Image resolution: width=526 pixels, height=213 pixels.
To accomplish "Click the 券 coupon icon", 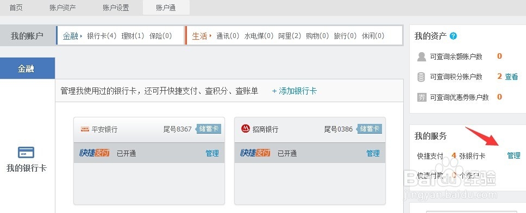I will pyautogui.click(x=421, y=97).
